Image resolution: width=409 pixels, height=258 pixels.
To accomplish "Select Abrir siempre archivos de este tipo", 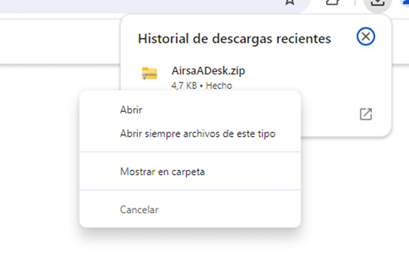I will [190, 134].
